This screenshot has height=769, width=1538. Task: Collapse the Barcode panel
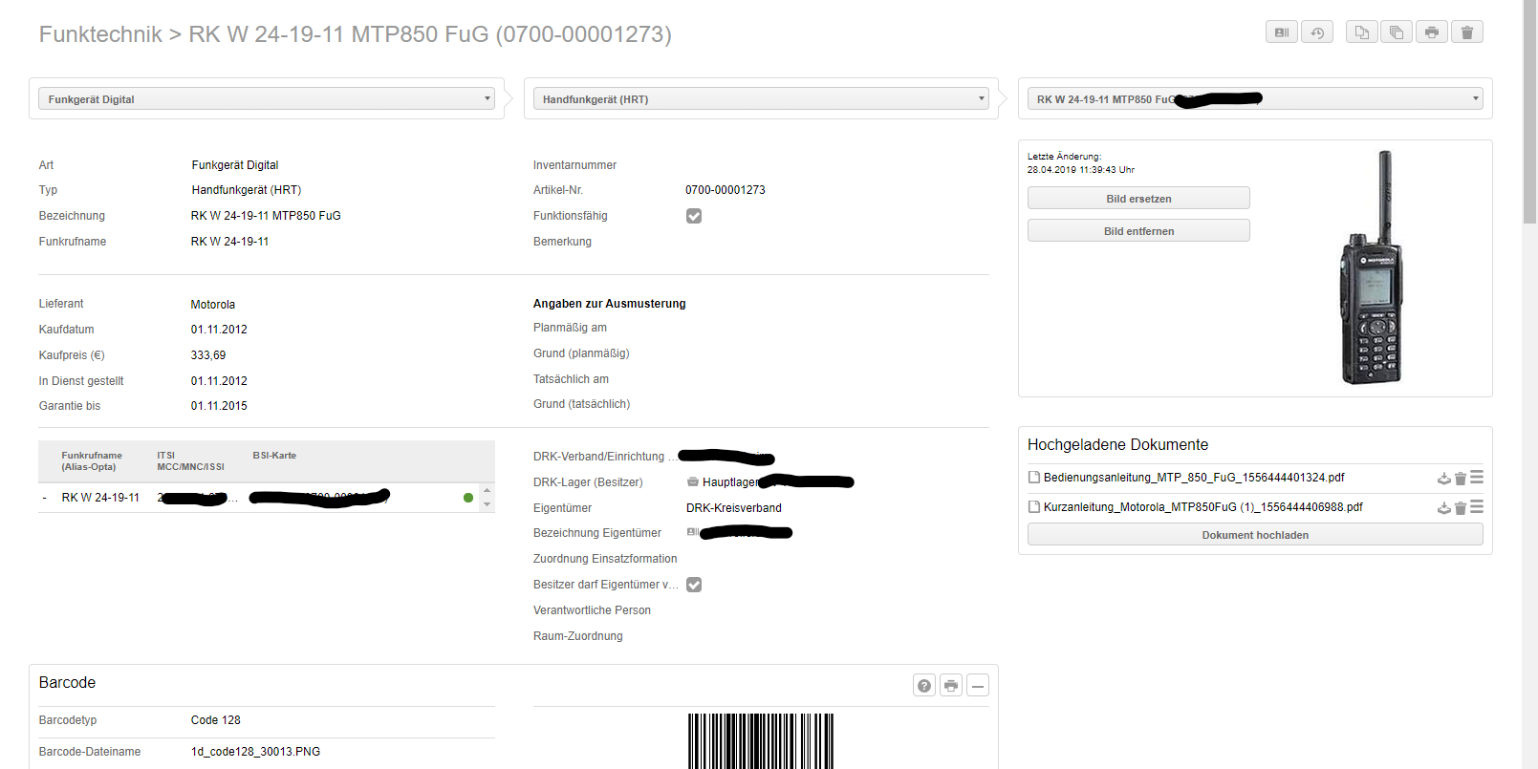[x=977, y=685]
